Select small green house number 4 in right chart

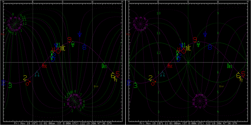[218, 112]
